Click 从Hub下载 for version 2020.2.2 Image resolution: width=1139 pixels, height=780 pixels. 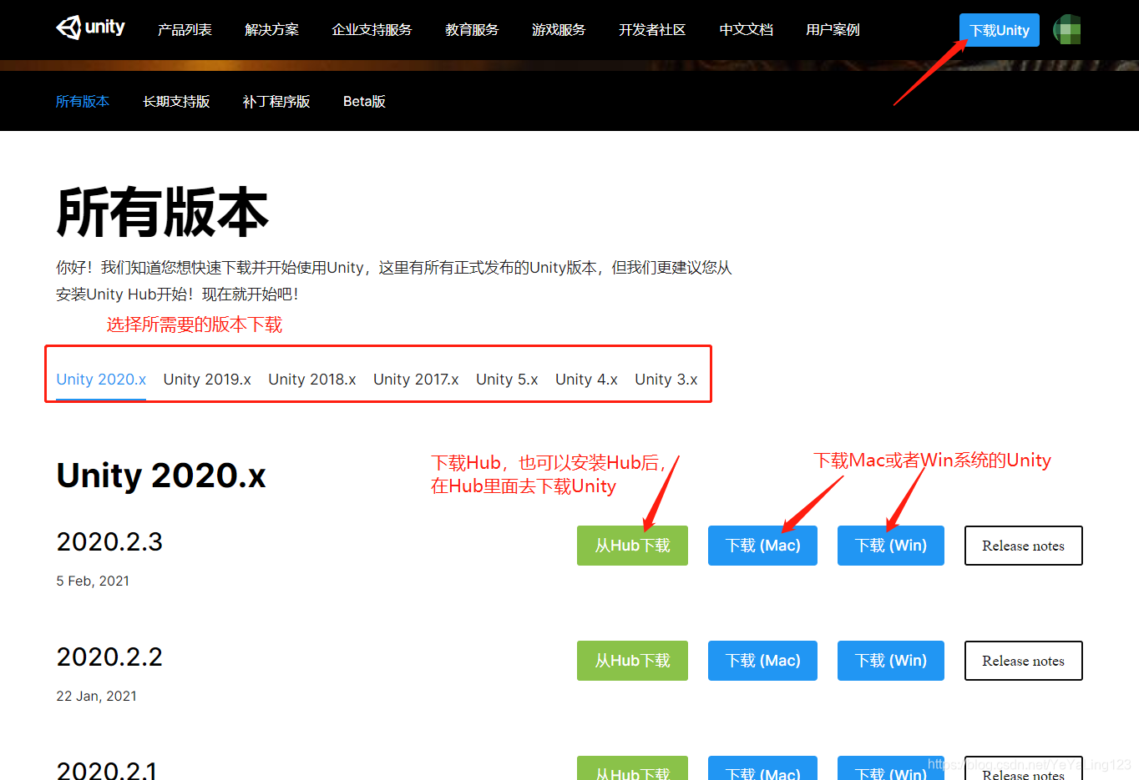point(632,661)
